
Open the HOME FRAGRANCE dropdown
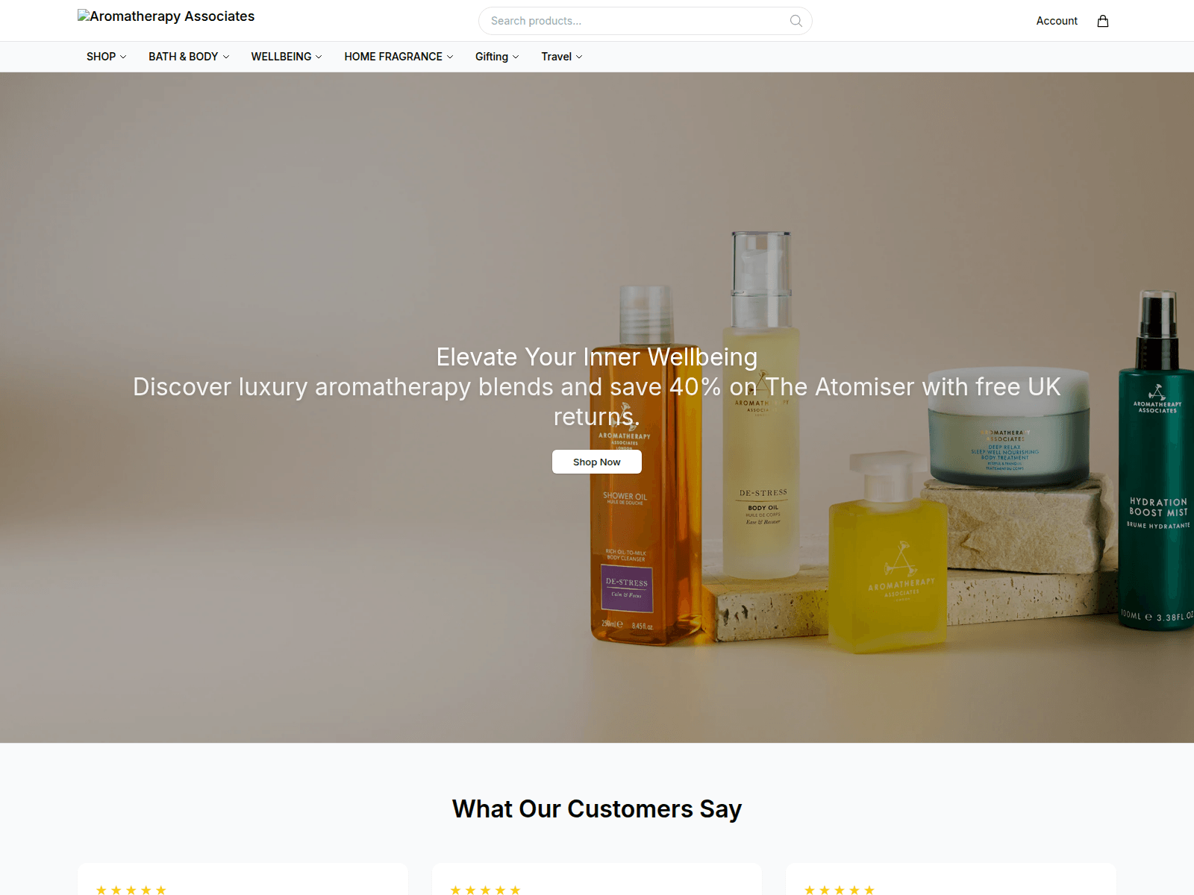coord(398,57)
